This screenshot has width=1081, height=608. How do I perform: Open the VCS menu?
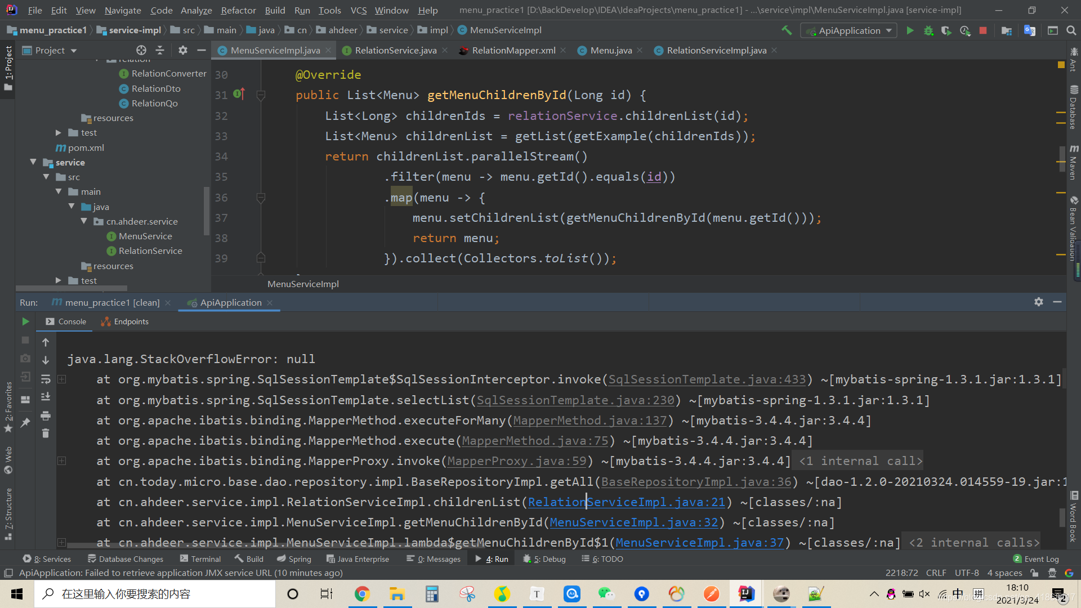[x=358, y=10]
